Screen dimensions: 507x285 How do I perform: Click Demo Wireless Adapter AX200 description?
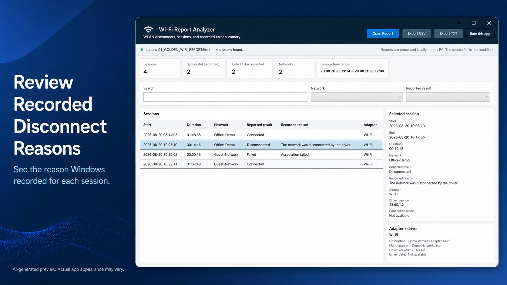click(x=430, y=241)
